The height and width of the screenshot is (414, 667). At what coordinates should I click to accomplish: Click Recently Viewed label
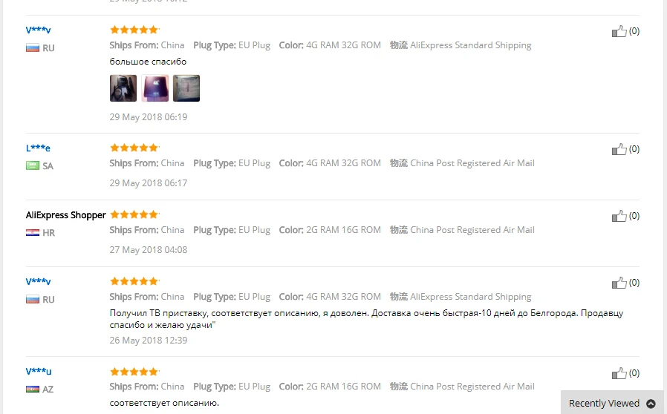(x=604, y=404)
